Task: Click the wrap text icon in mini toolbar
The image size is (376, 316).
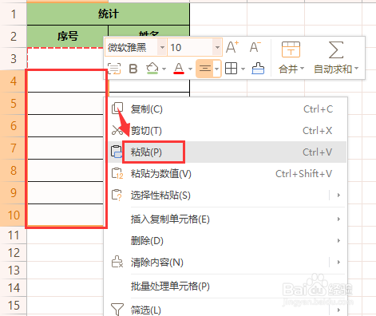Action: coord(114,69)
